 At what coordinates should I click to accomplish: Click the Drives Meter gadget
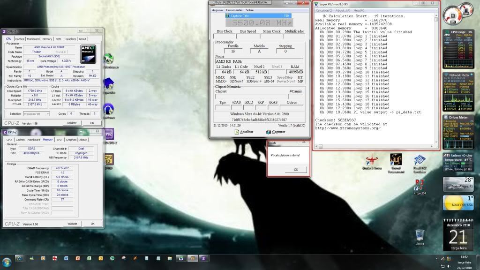click(458, 132)
